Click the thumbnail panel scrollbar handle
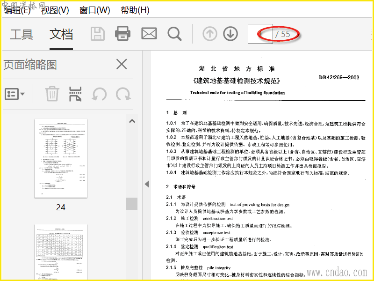The height and width of the screenshot is (281, 374). (132, 204)
